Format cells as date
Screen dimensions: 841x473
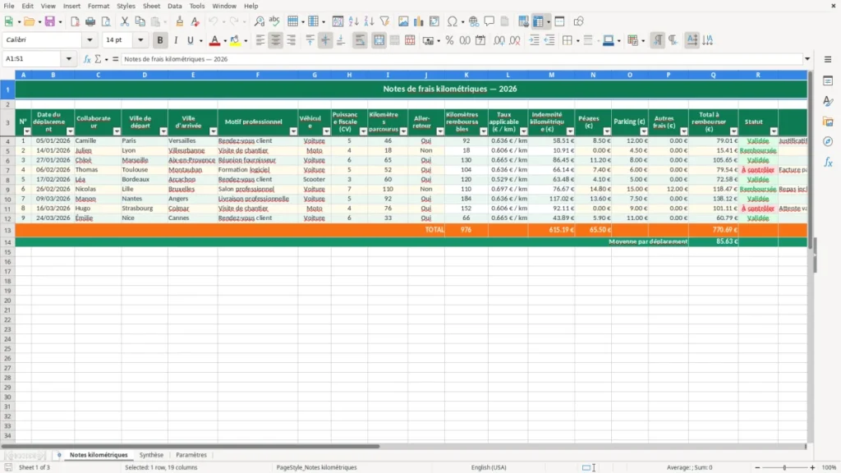point(480,40)
